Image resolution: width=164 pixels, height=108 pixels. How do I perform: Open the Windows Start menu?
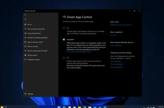click(x=59, y=107)
